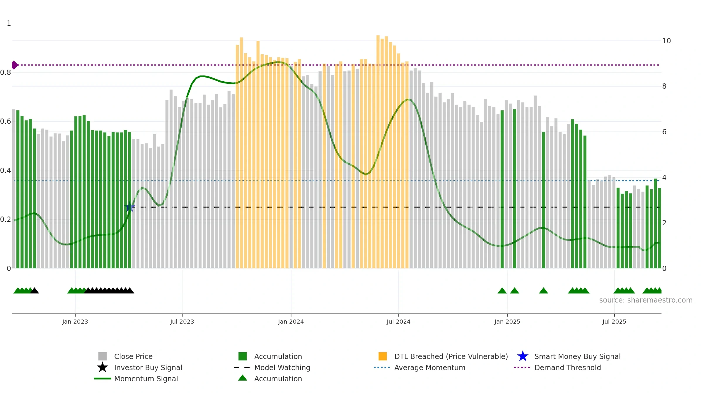Image resolution: width=703 pixels, height=395 pixels.
Task: Click the blue star buy signal on the chart
Action: [129, 207]
